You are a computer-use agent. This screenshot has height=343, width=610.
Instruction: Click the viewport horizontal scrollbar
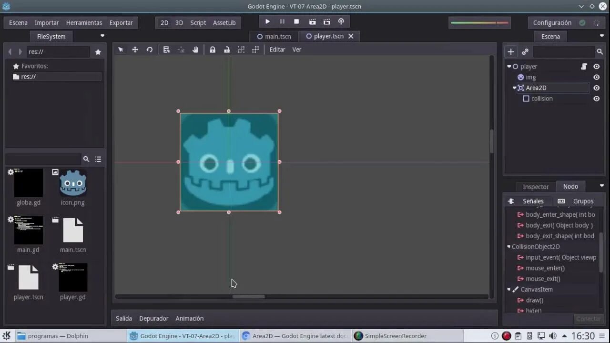tap(248, 297)
